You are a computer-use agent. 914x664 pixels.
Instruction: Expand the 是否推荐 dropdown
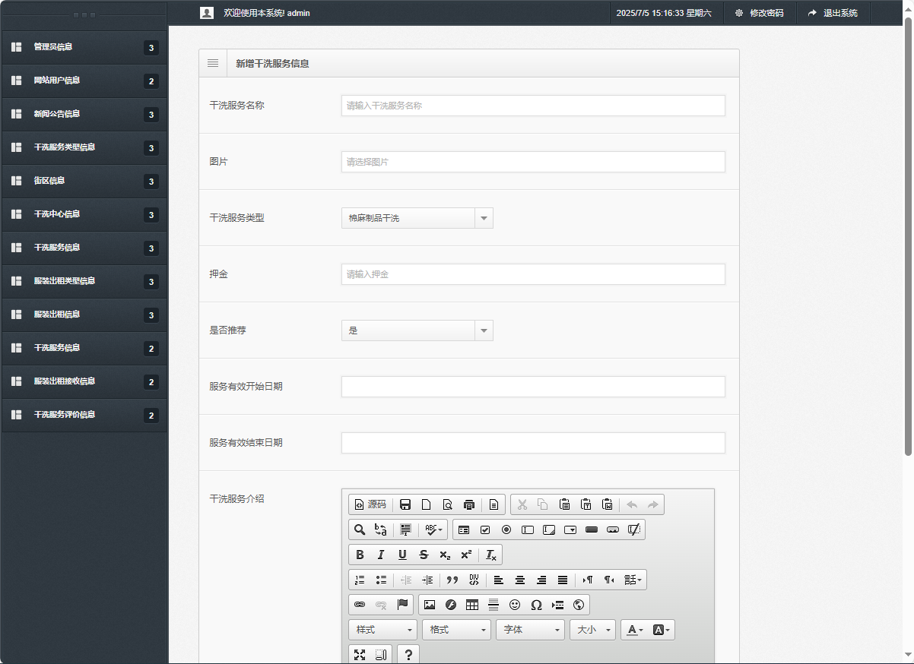click(417, 330)
